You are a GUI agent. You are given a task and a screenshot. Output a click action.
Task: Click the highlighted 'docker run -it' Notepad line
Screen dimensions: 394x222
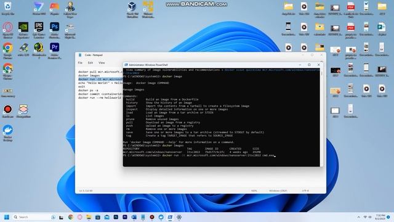pyautogui.click(x=100, y=80)
